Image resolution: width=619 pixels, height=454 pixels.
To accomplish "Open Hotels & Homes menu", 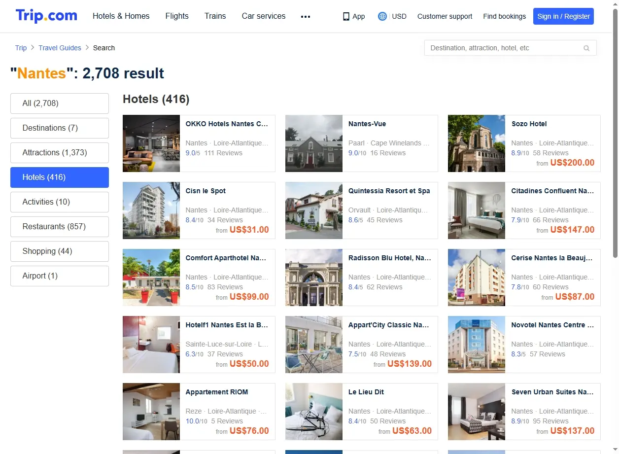I will [121, 16].
